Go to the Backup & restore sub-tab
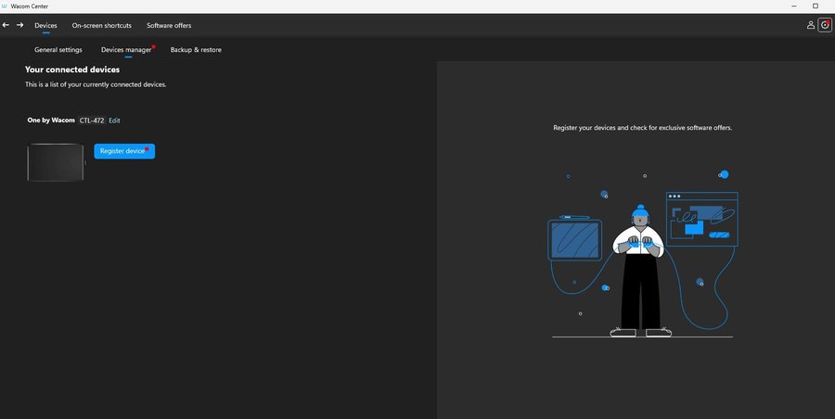835x419 pixels. tap(196, 49)
